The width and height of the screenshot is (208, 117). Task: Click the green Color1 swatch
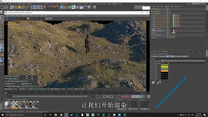(164, 65)
